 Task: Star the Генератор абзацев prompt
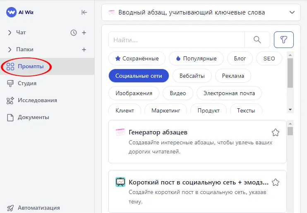click(x=276, y=132)
